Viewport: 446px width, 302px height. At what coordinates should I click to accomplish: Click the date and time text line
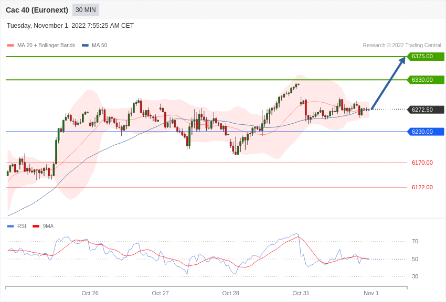click(70, 26)
